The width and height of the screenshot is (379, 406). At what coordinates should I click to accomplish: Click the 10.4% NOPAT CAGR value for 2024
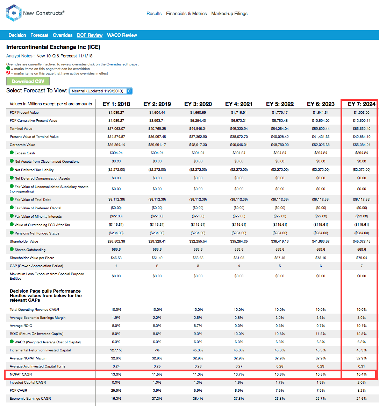coord(362,374)
